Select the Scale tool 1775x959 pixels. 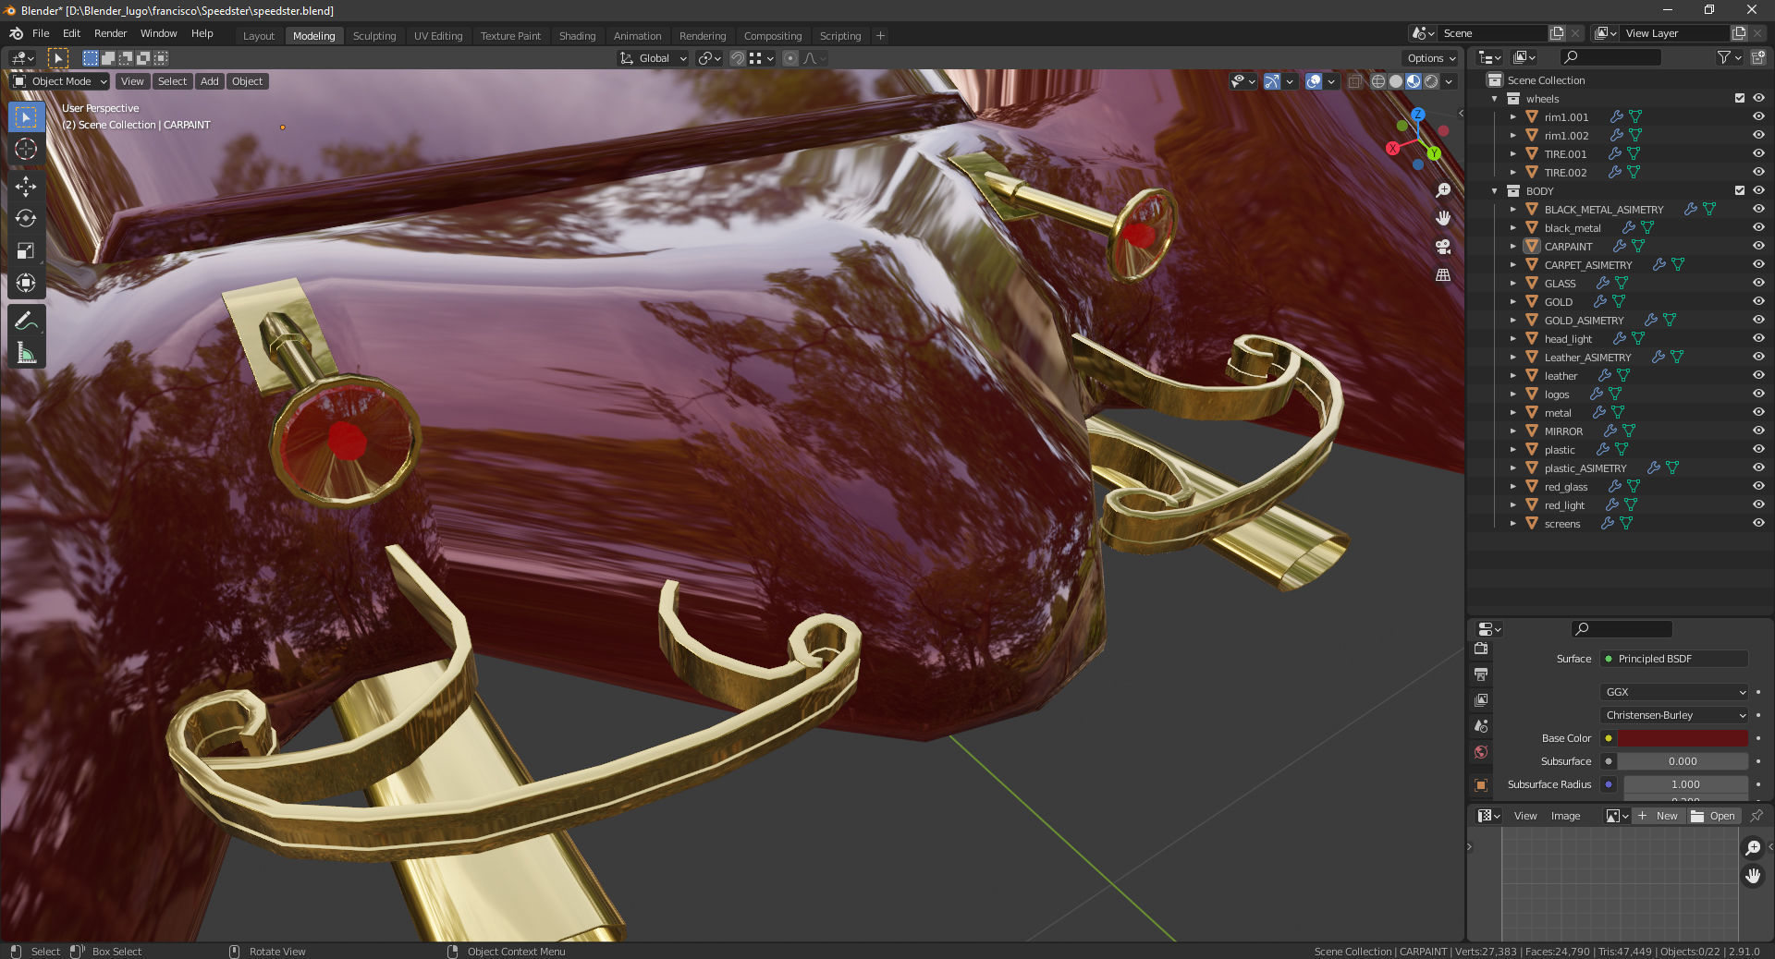[x=26, y=250]
